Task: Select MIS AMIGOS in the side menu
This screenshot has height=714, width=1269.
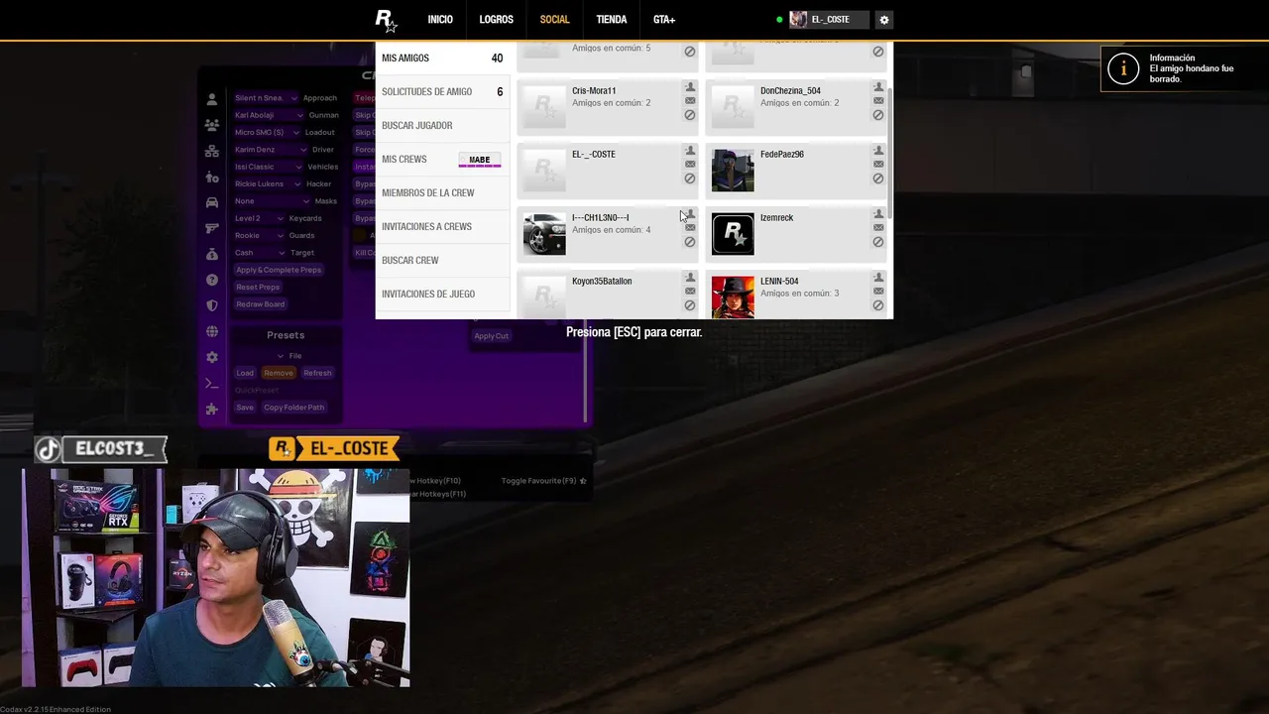Action: click(442, 59)
